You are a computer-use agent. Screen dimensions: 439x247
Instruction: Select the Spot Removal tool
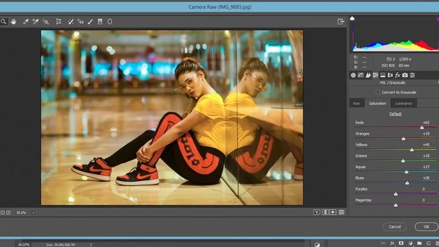pos(71,21)
